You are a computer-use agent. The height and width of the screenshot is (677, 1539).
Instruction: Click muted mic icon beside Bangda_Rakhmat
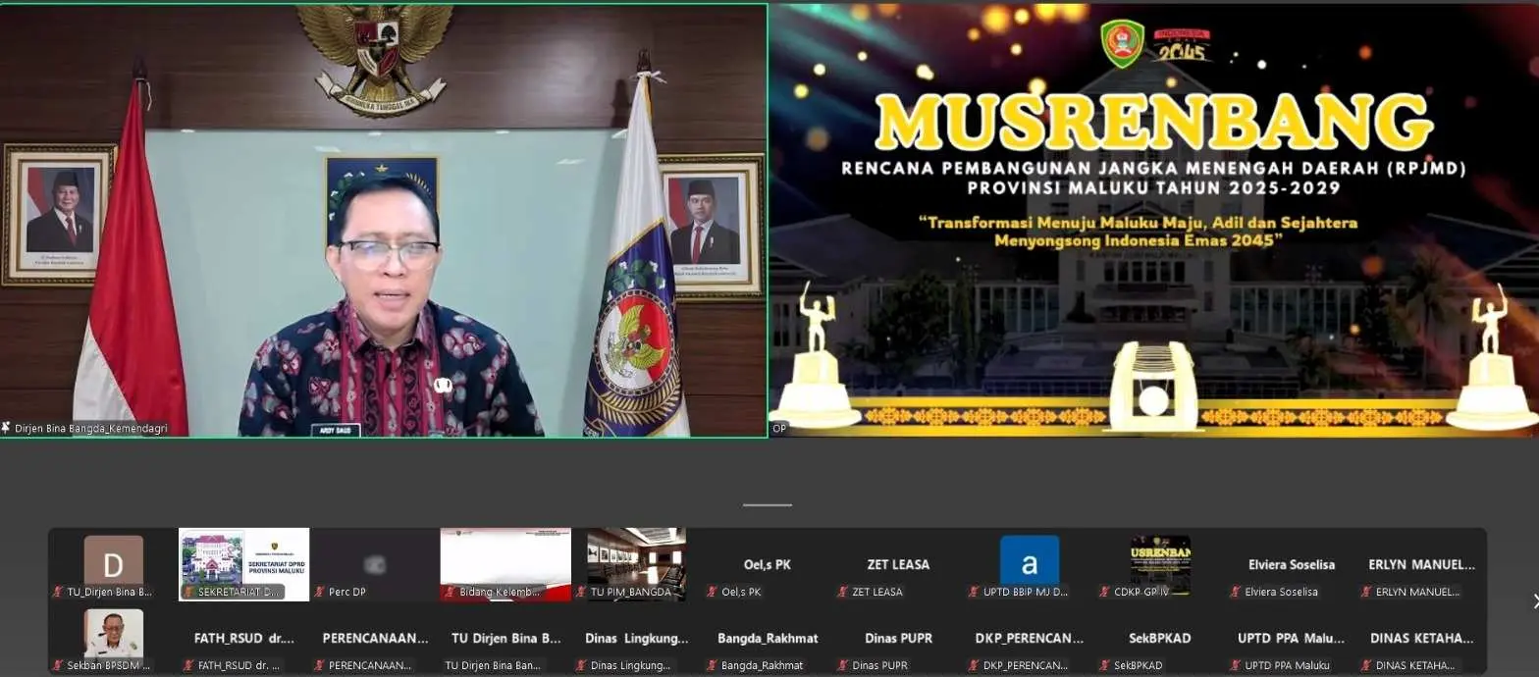[712, 665]
